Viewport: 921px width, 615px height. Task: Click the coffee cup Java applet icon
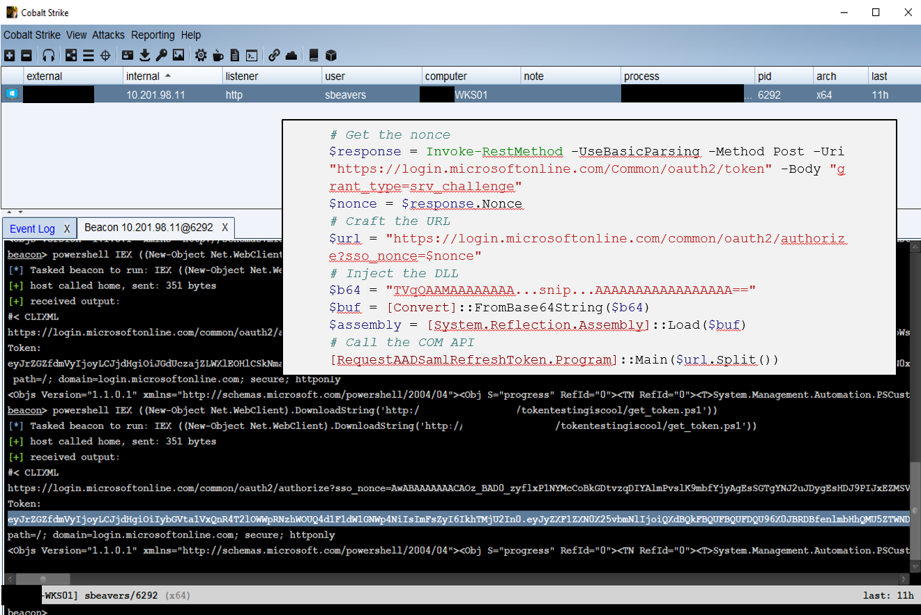coord(218,55)
